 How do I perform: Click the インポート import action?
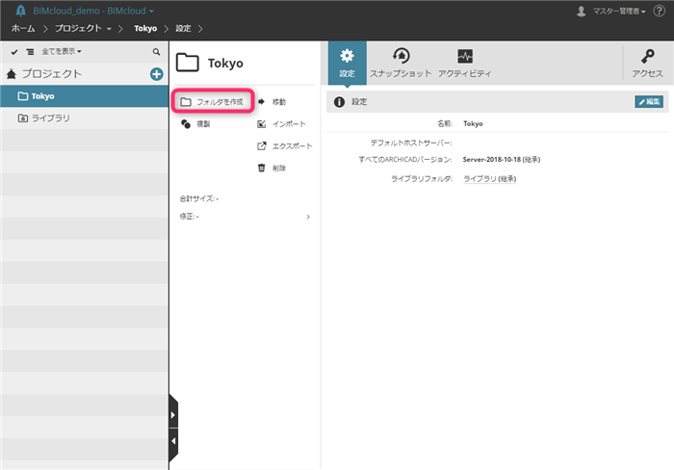tap(281, 124)
